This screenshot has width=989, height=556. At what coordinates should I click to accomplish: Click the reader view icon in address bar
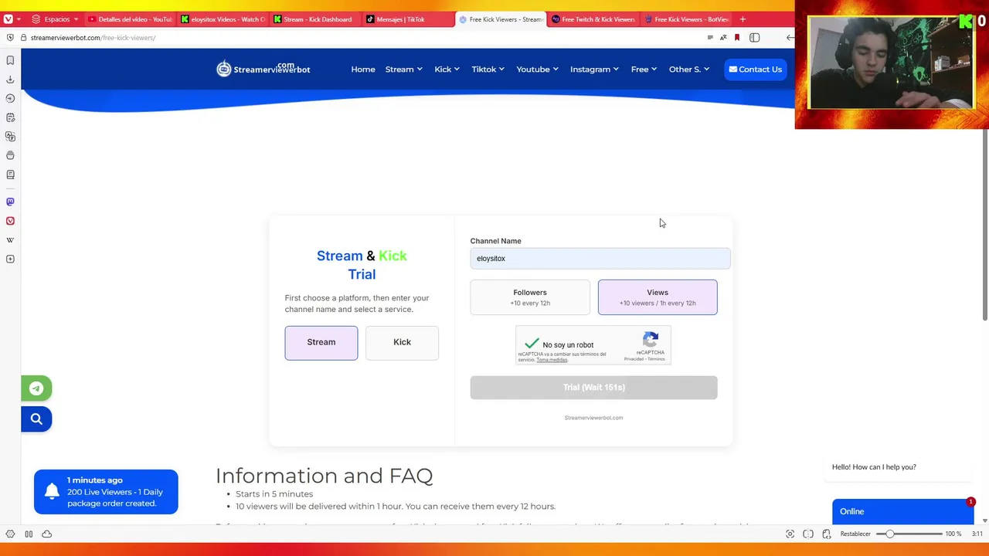(x=710, y=38)
